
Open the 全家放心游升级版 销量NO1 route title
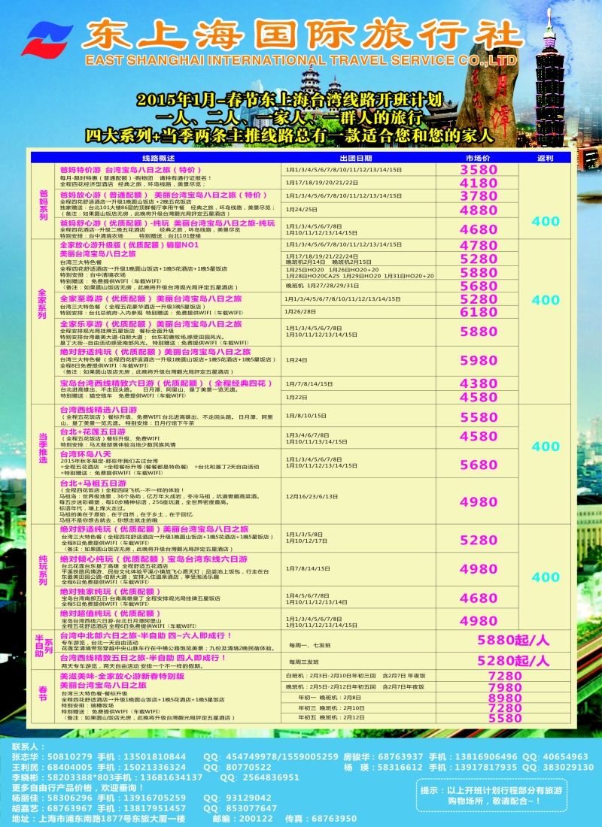click(129, 245)
